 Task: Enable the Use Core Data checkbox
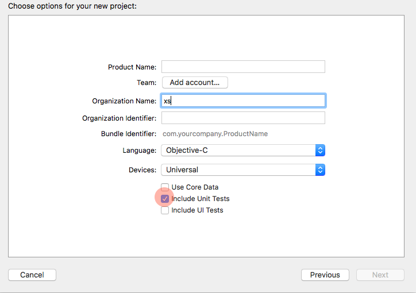pos(165,187)
